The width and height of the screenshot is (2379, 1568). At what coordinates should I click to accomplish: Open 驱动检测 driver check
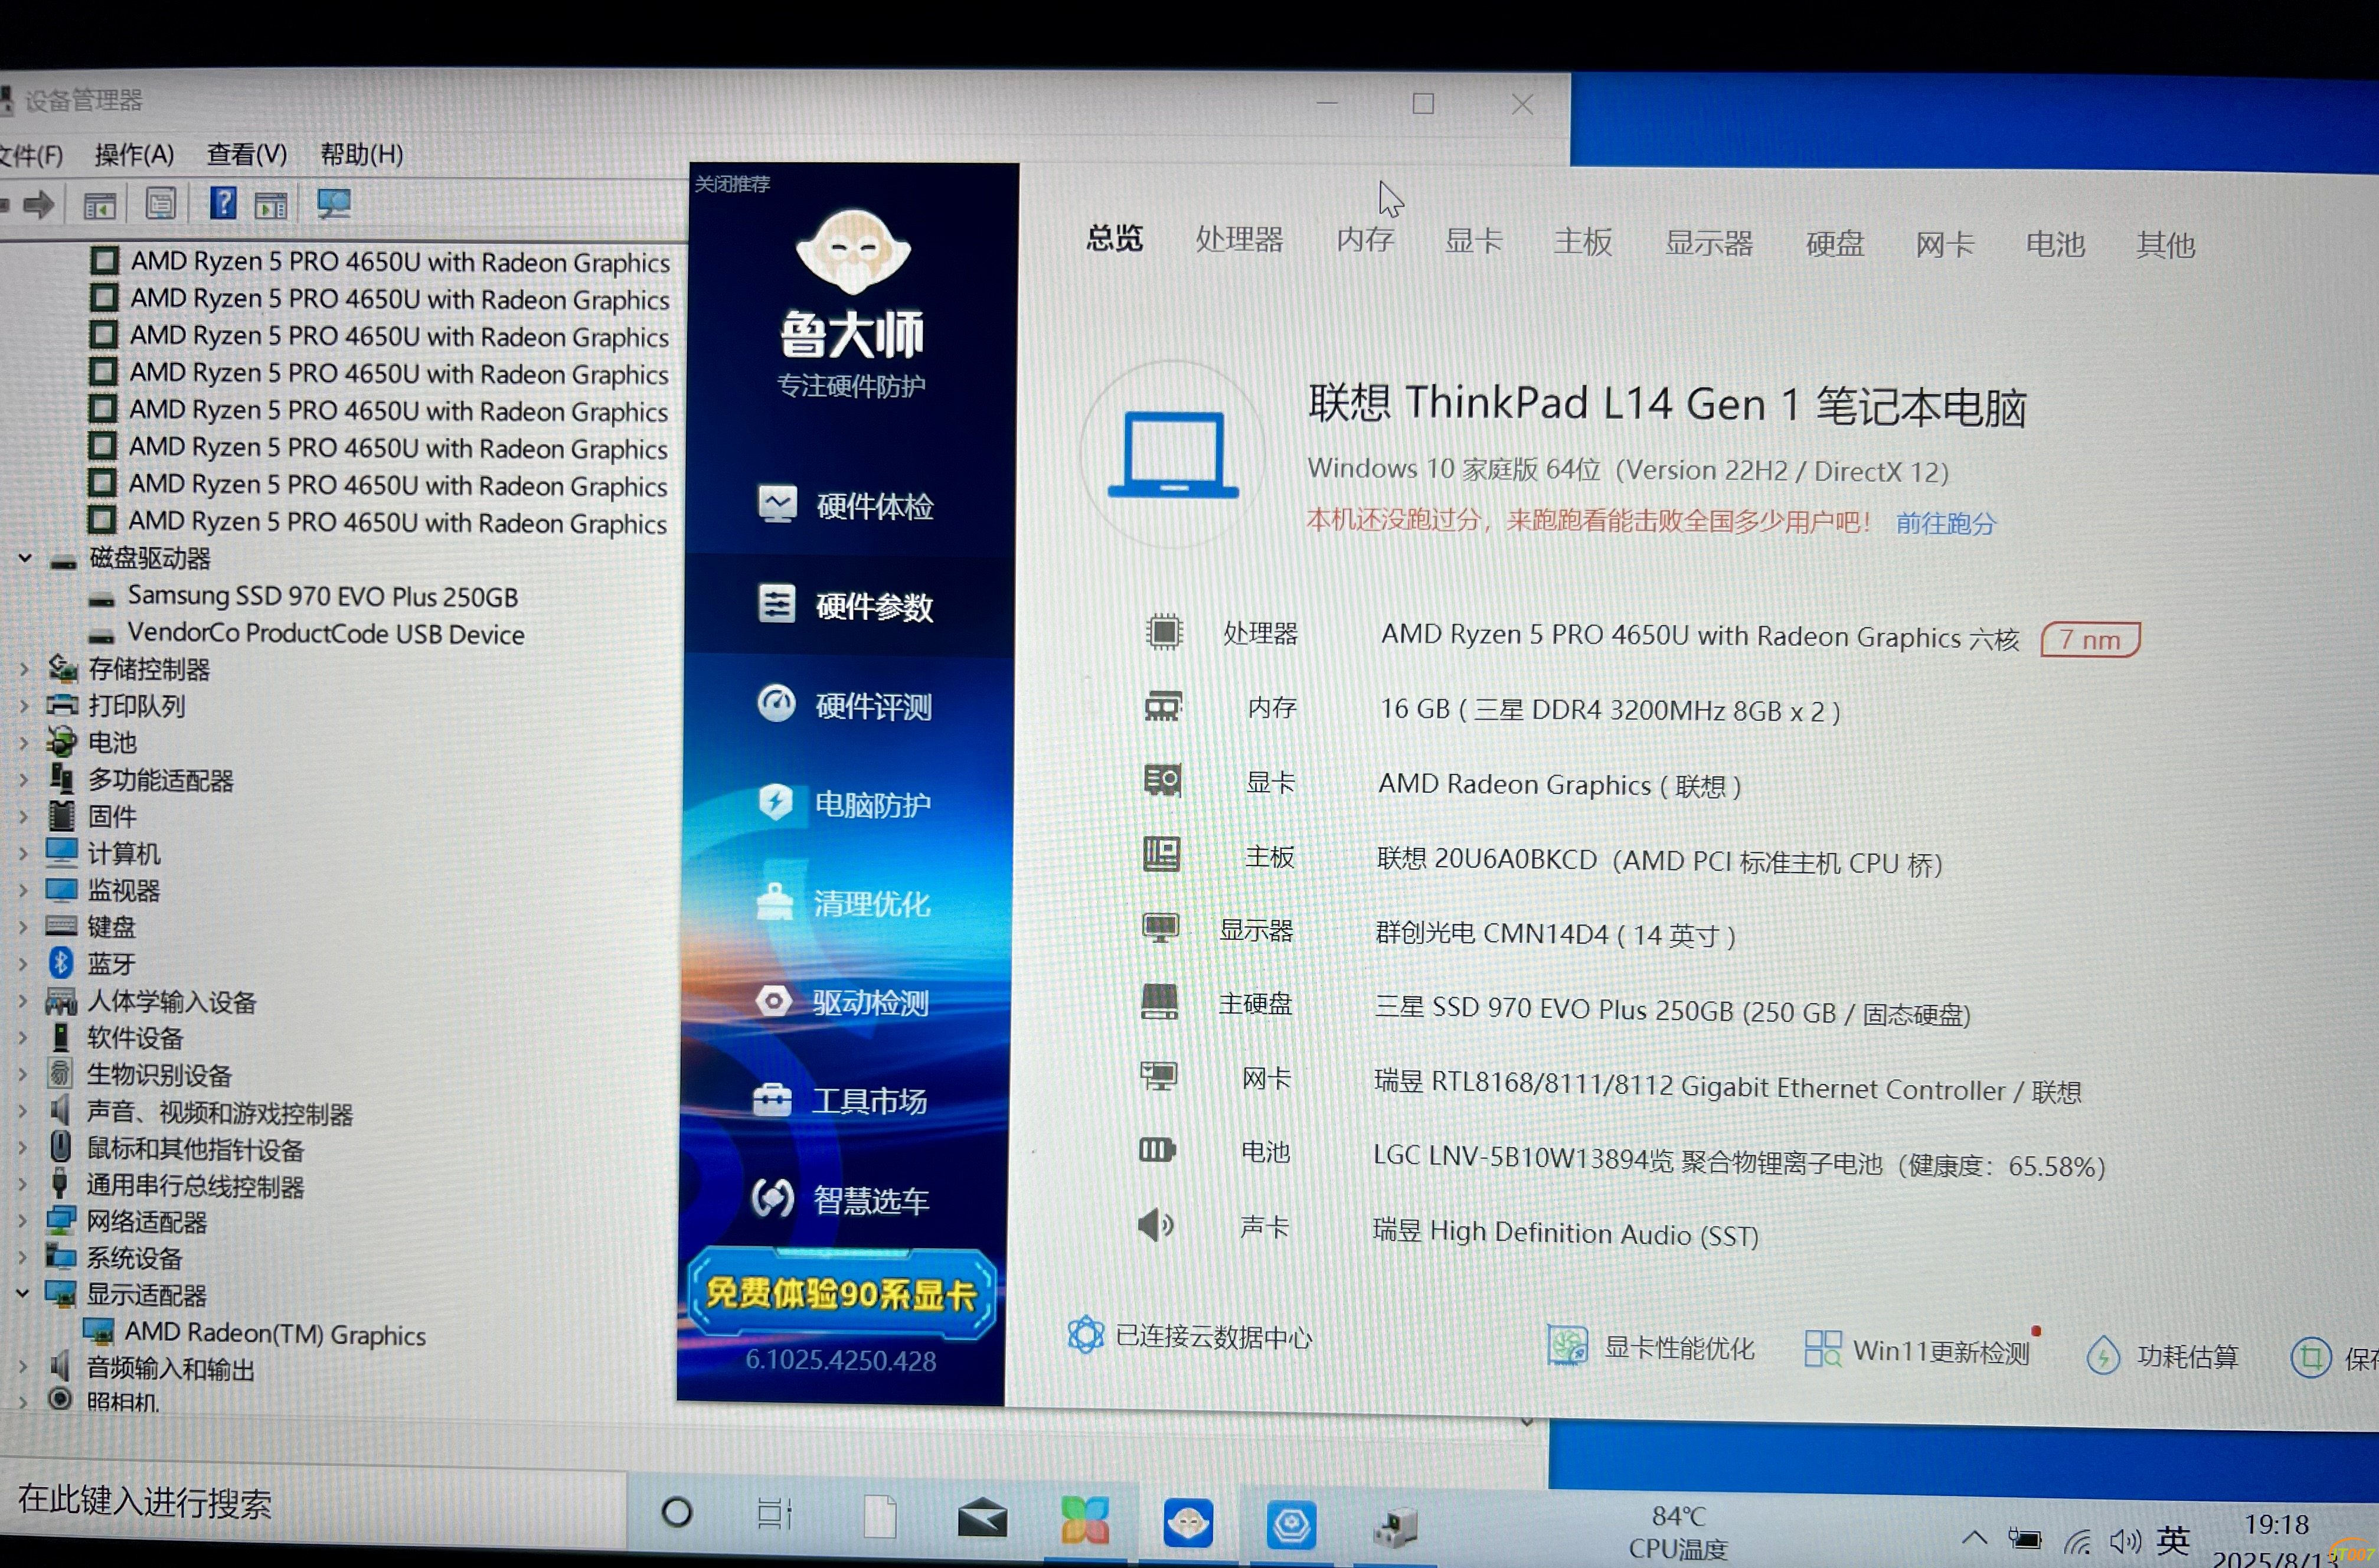point(843,1002)
